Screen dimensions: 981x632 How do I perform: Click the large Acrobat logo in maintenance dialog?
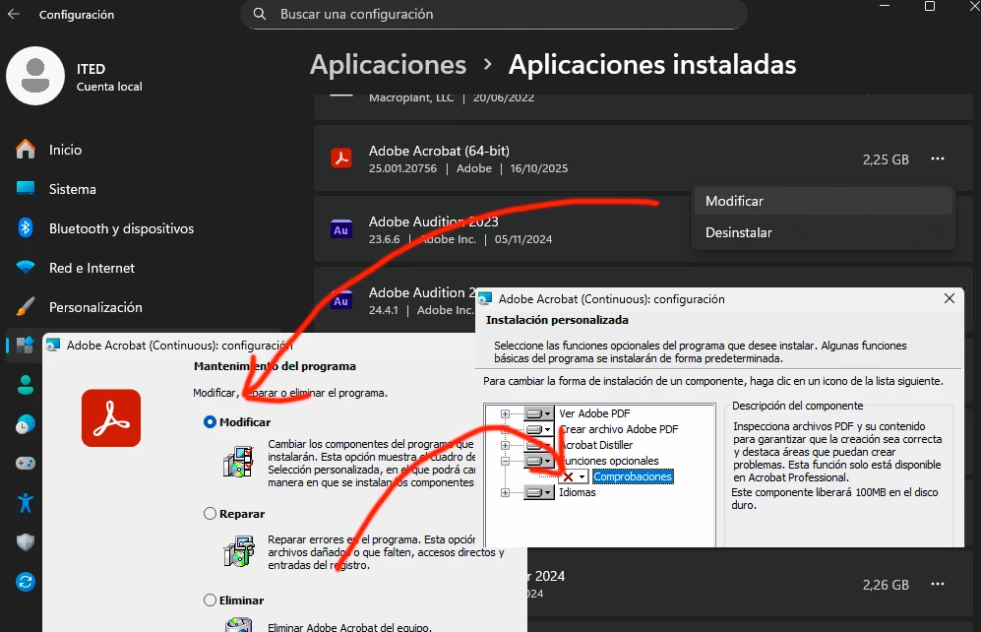111,418
